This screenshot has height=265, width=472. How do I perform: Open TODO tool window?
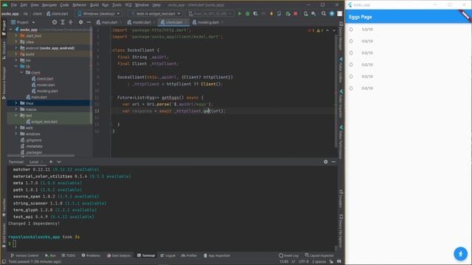[69, 255]
